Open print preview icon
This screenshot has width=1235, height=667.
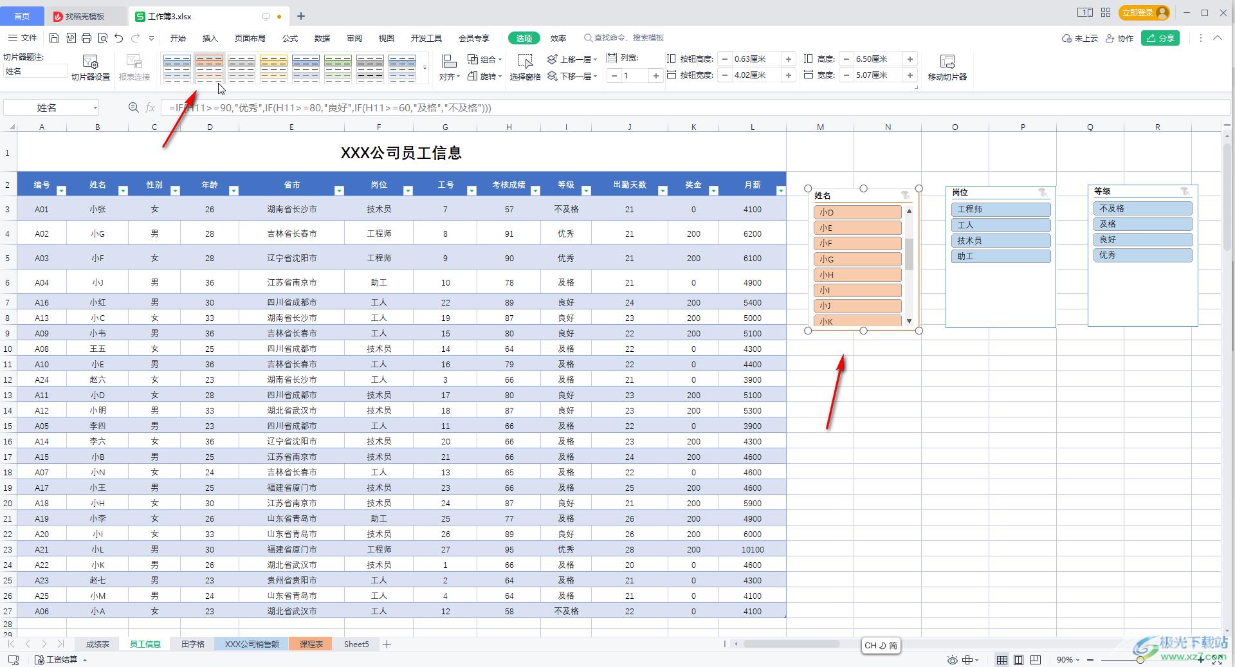[102, 38]
